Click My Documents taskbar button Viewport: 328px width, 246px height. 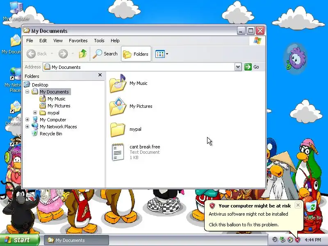click(x=76, y=240)
